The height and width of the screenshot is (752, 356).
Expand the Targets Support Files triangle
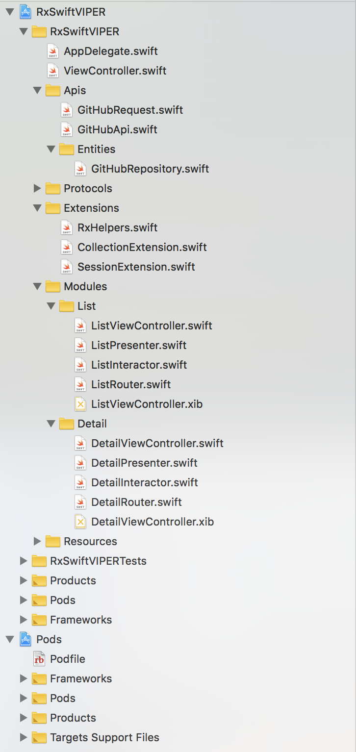[24, 737]
